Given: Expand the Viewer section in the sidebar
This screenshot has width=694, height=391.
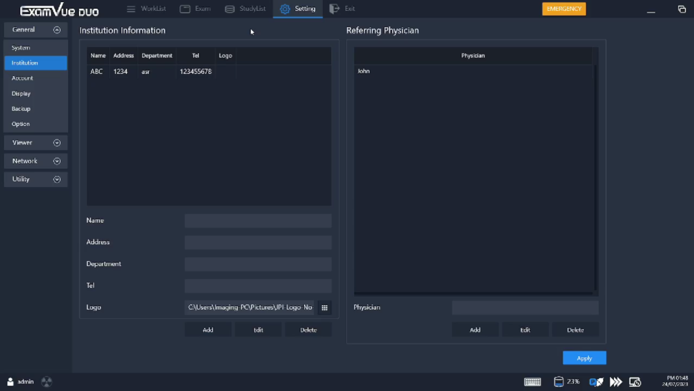Looking at the screenshot, I should pyautogui.click(x=35, y=142).
